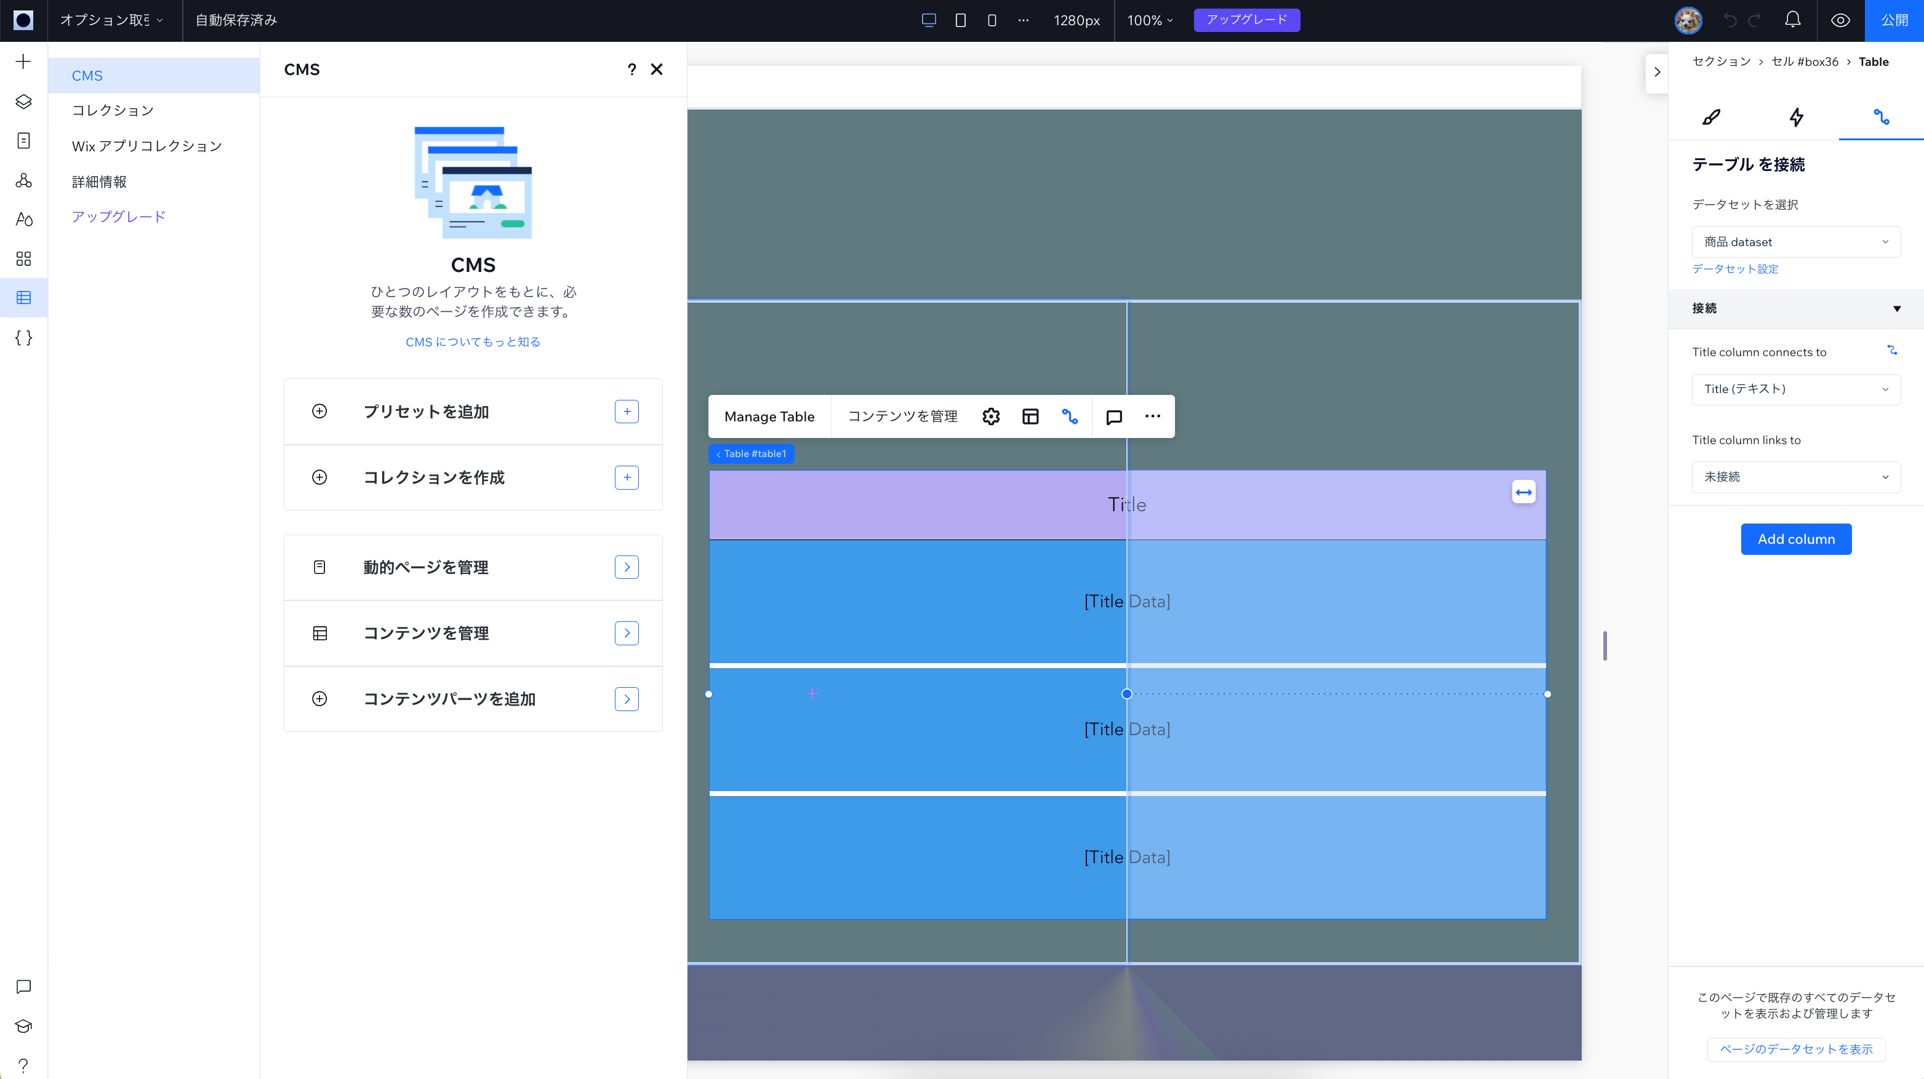Screen dimensions: 1924x1079
Task: Click the Wix Studio logo icon
Action: (23, 20)
